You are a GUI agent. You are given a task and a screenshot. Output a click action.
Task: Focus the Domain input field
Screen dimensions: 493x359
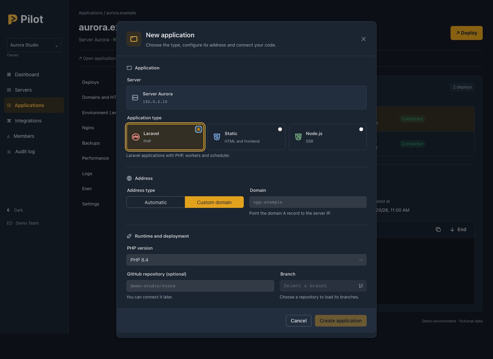click(x=308, y=202)
